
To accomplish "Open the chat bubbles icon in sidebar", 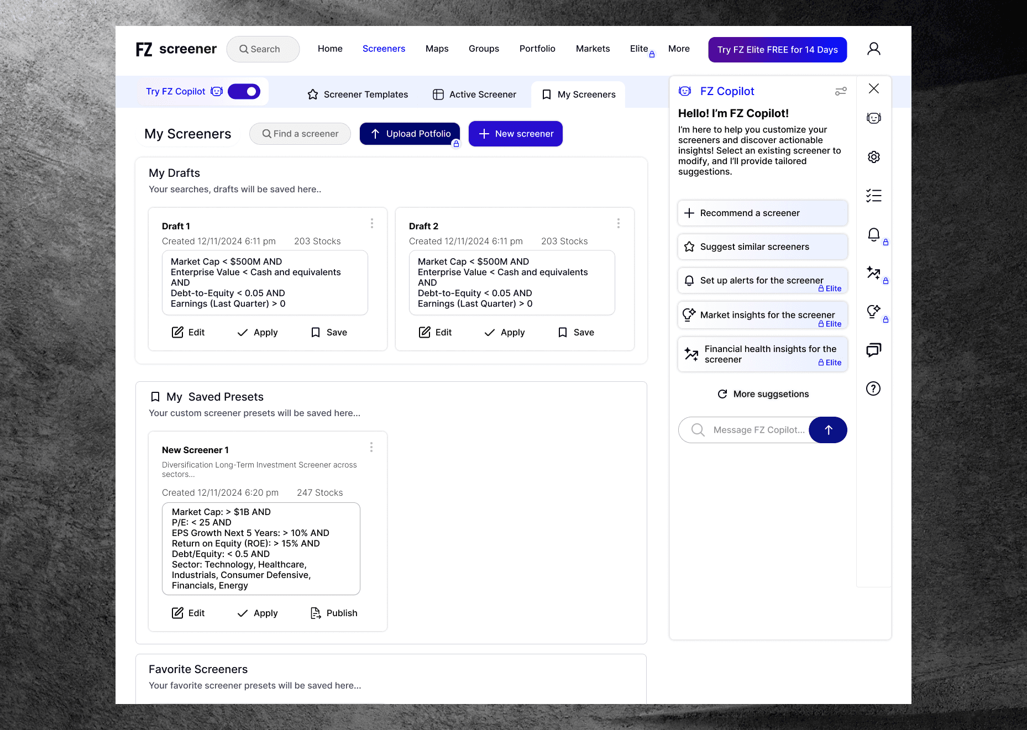I will point(874,350).
